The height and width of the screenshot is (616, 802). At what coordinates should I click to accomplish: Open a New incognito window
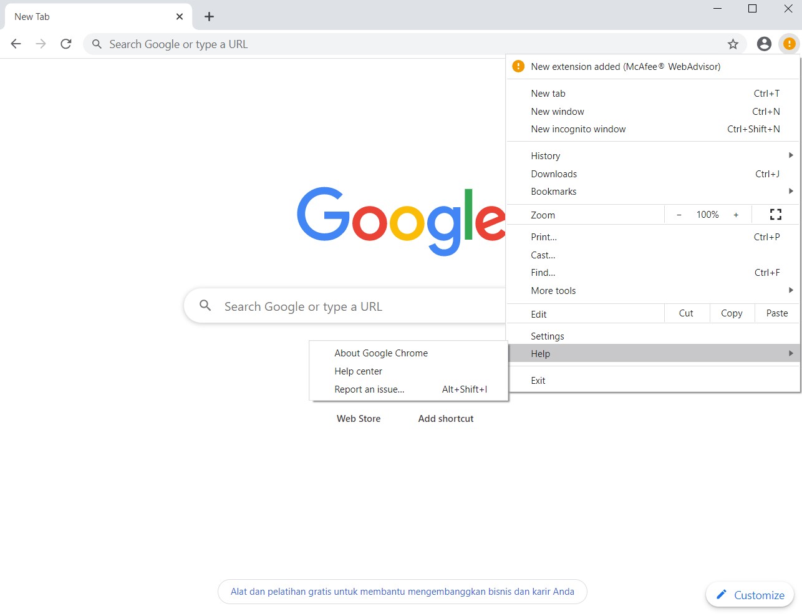[653, 129]
